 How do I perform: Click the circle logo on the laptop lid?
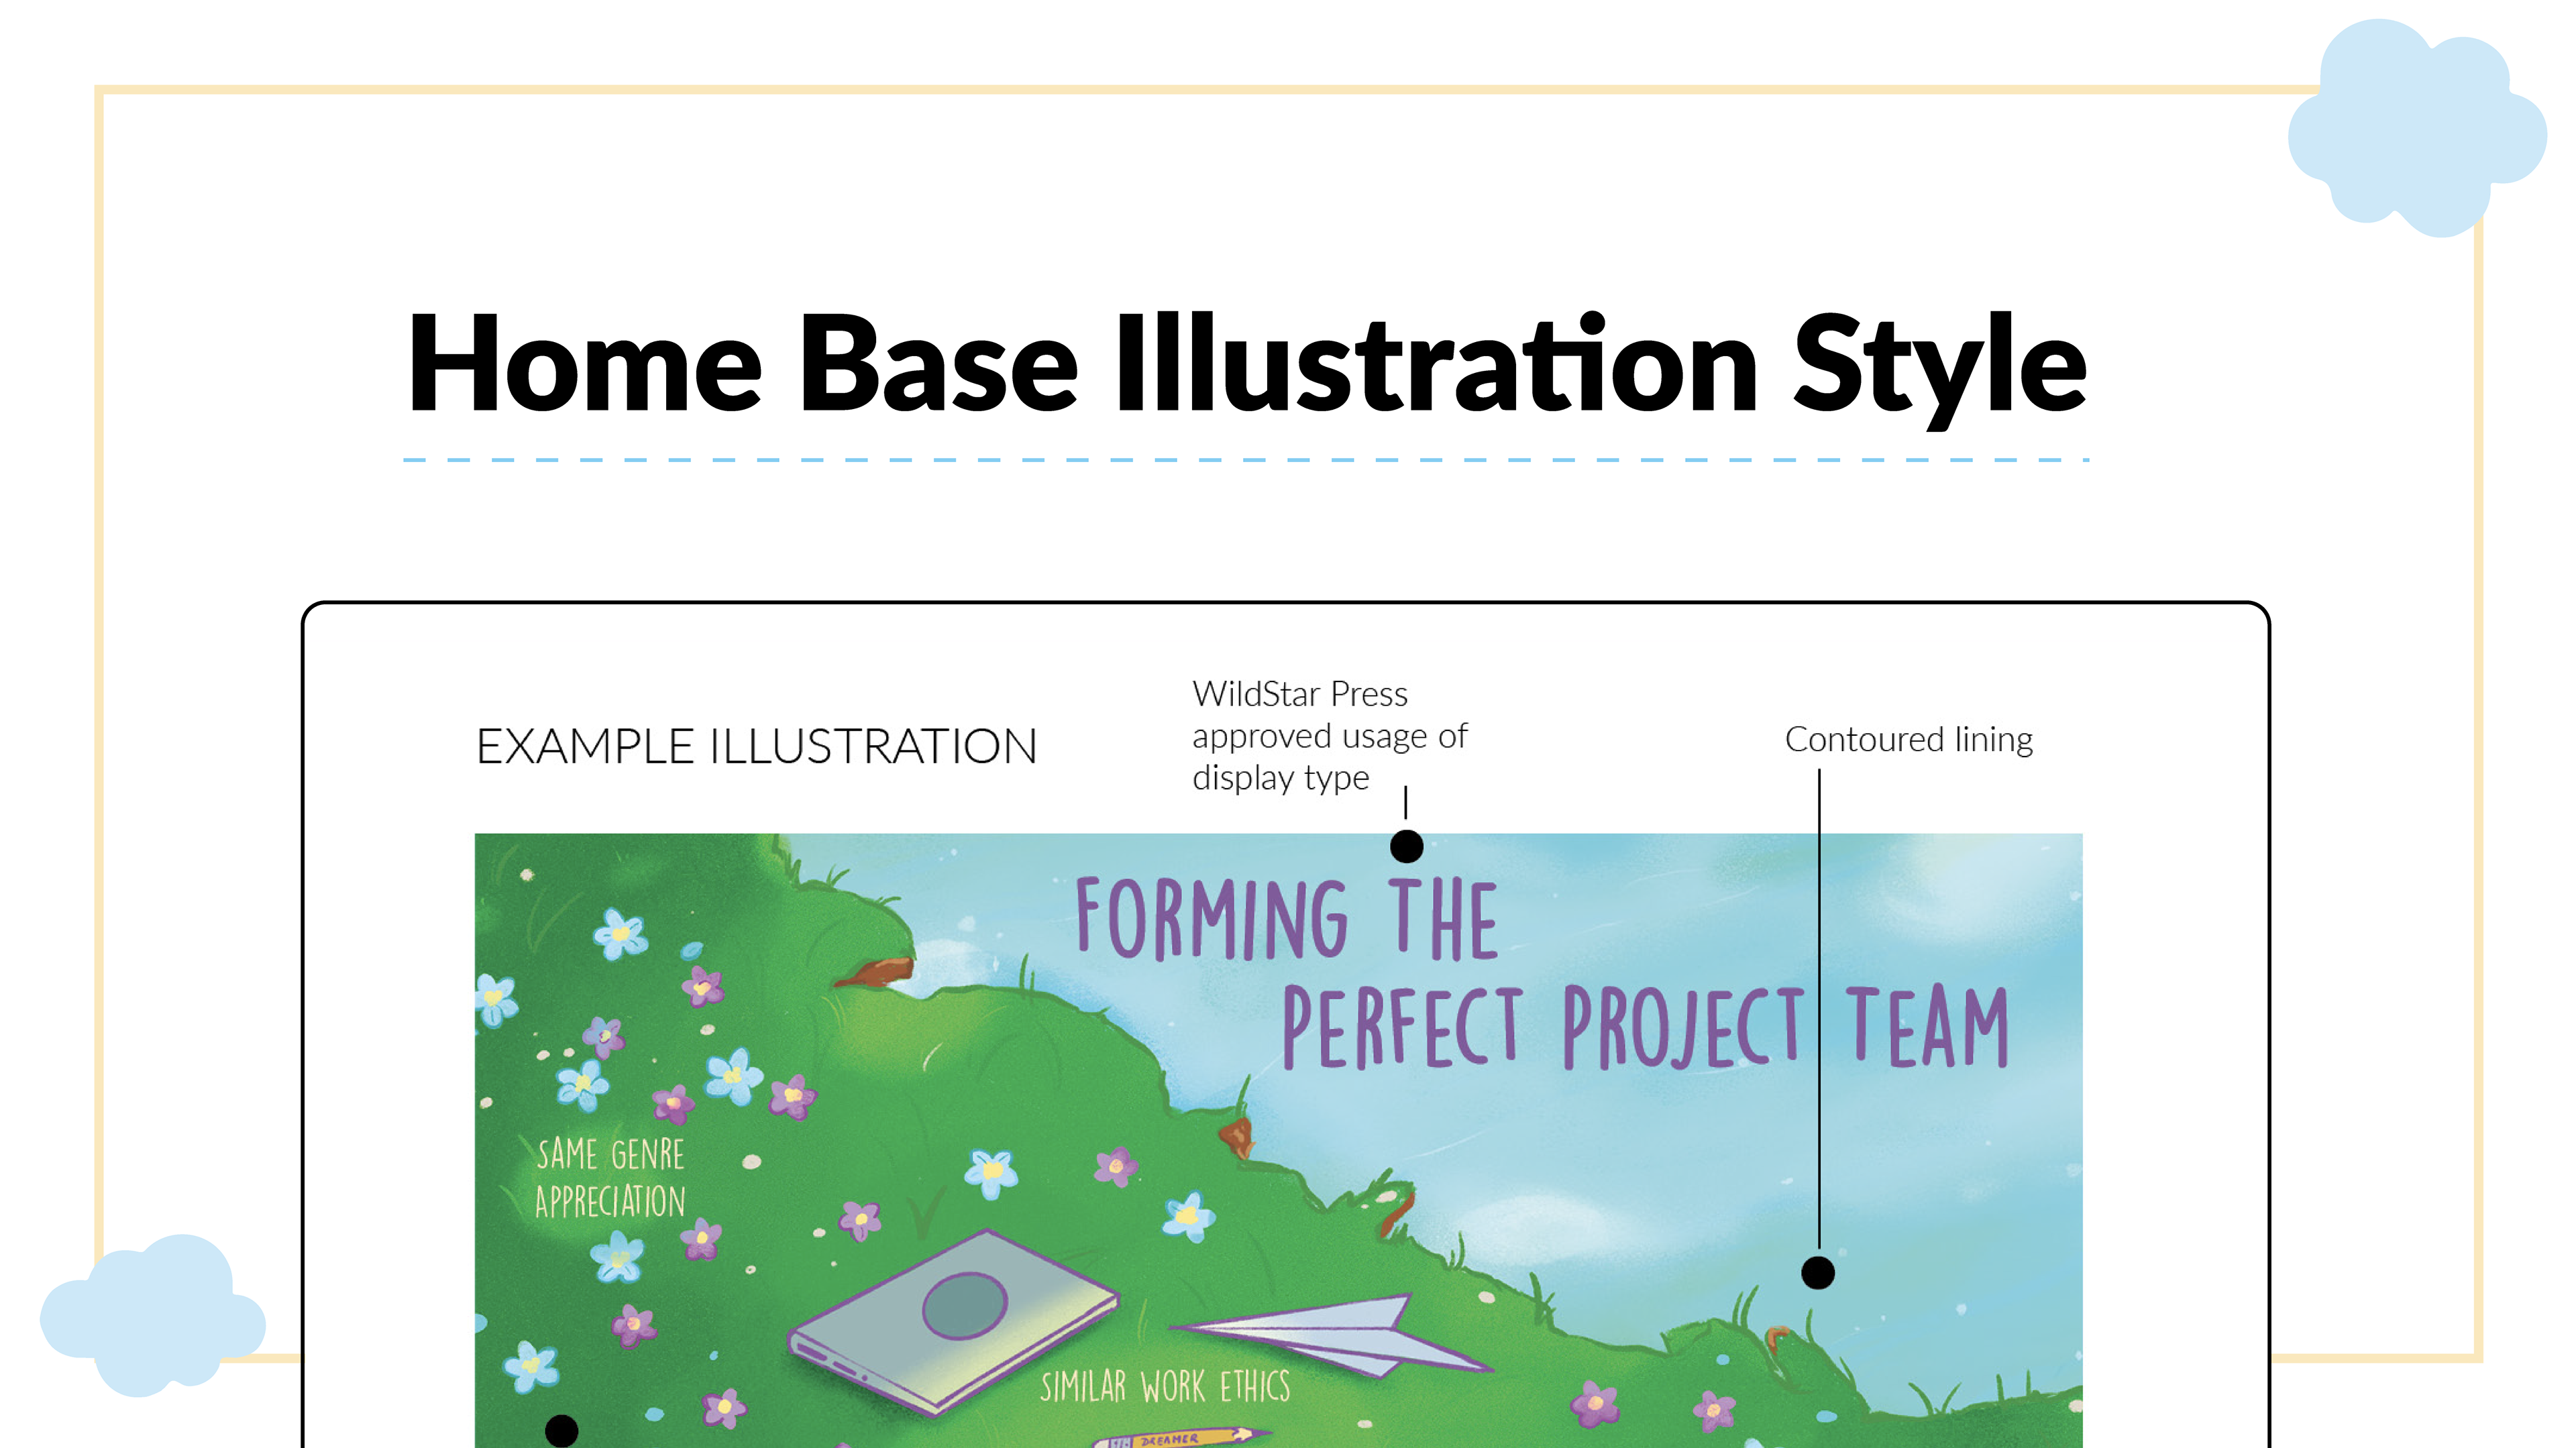pos(964,1304)
